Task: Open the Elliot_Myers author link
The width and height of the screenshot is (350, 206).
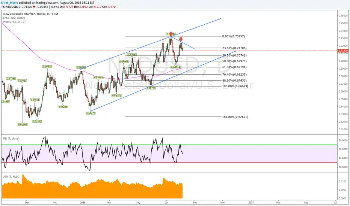Action: click(x=10, y=3)
